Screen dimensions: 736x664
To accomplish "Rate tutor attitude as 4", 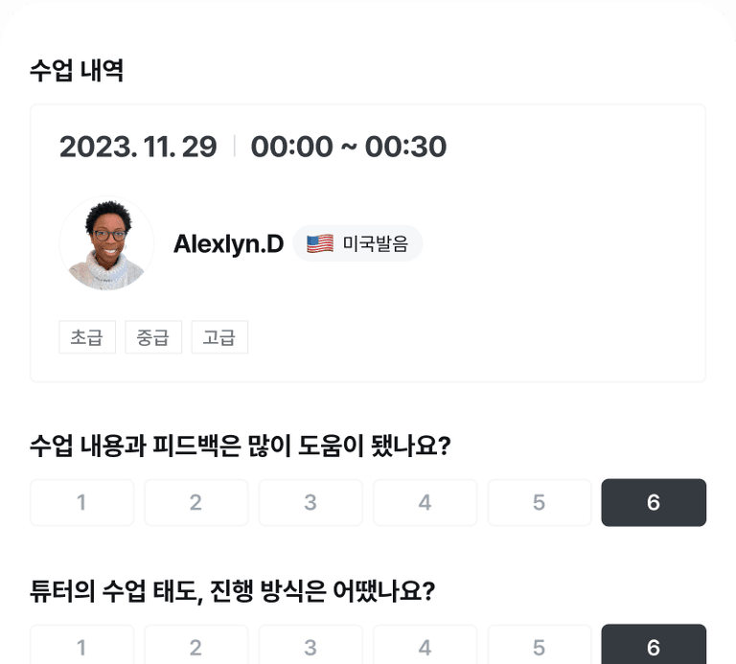I will [425, 645].
